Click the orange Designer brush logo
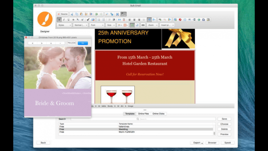Viewport: 268px width, 151px height. [x=45, y=19]
